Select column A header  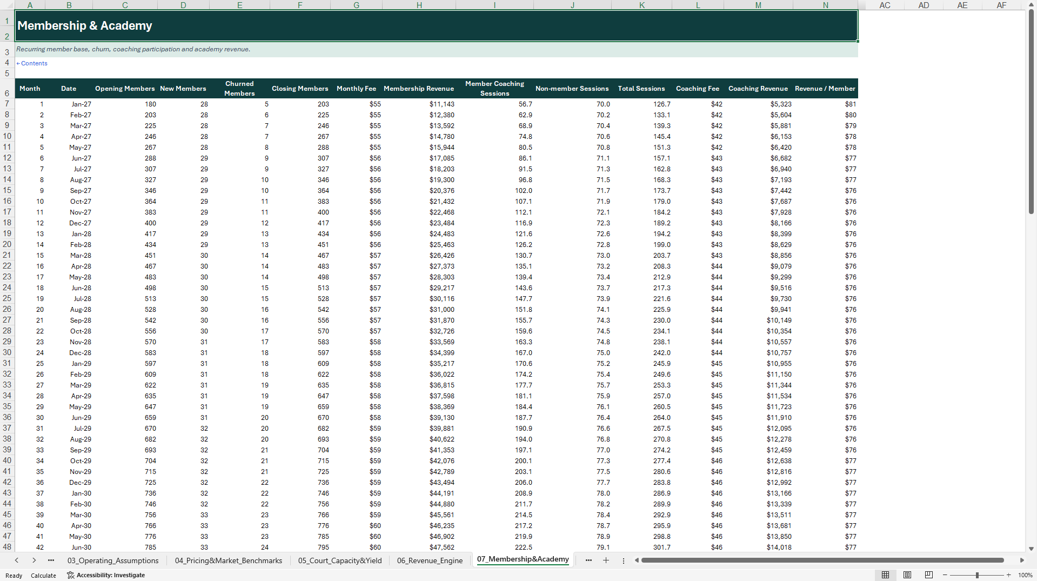30,5
